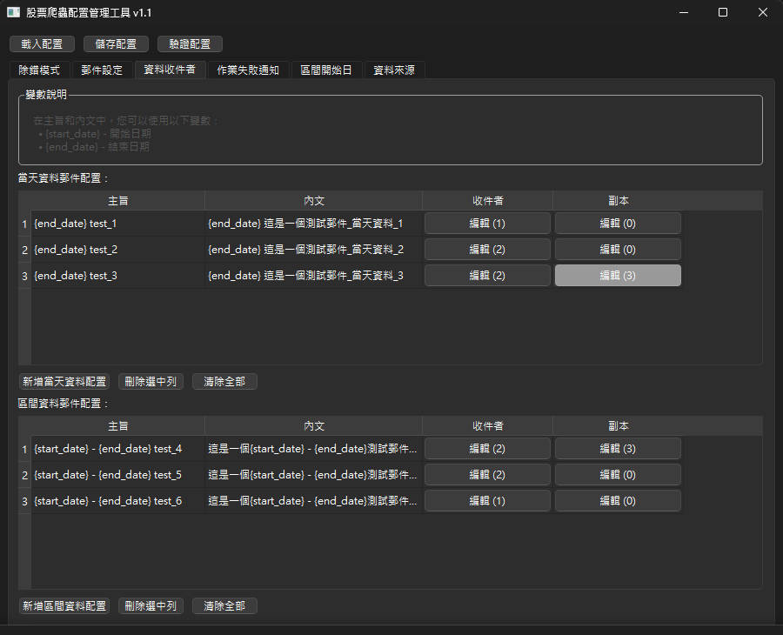Select the subject cell "{end_date} test_3"

click(117, 275)
